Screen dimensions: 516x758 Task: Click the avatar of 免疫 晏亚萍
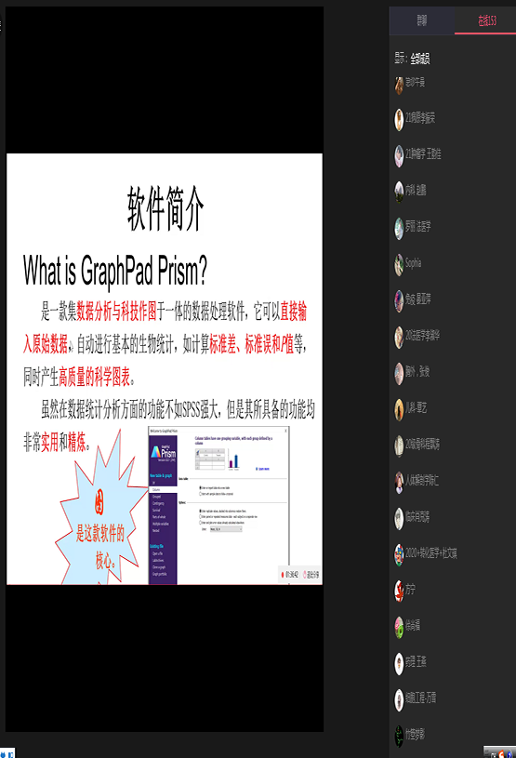coord(399,300)
